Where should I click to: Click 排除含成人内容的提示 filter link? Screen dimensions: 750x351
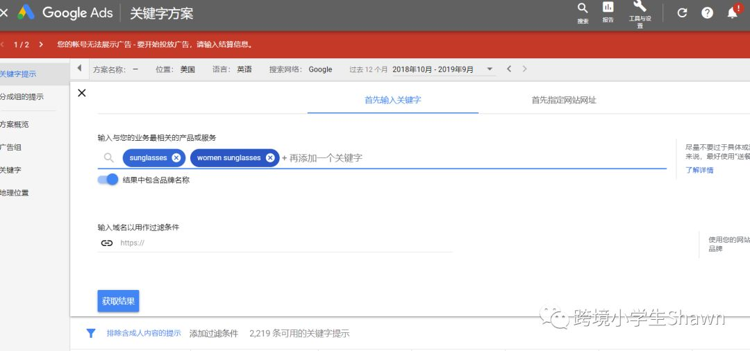click(x=144, y=334)
